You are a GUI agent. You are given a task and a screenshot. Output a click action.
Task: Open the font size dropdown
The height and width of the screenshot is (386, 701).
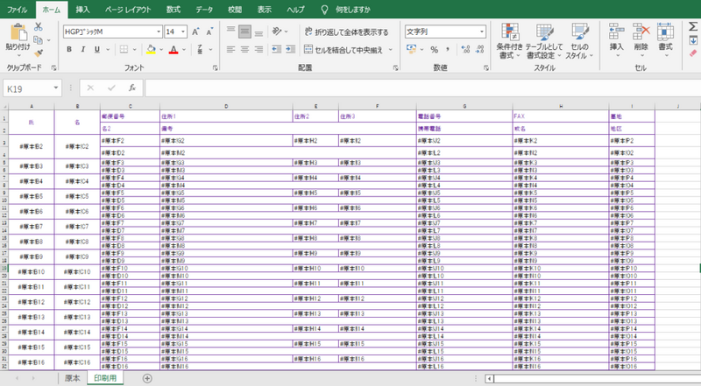click(x=183, y=32)
